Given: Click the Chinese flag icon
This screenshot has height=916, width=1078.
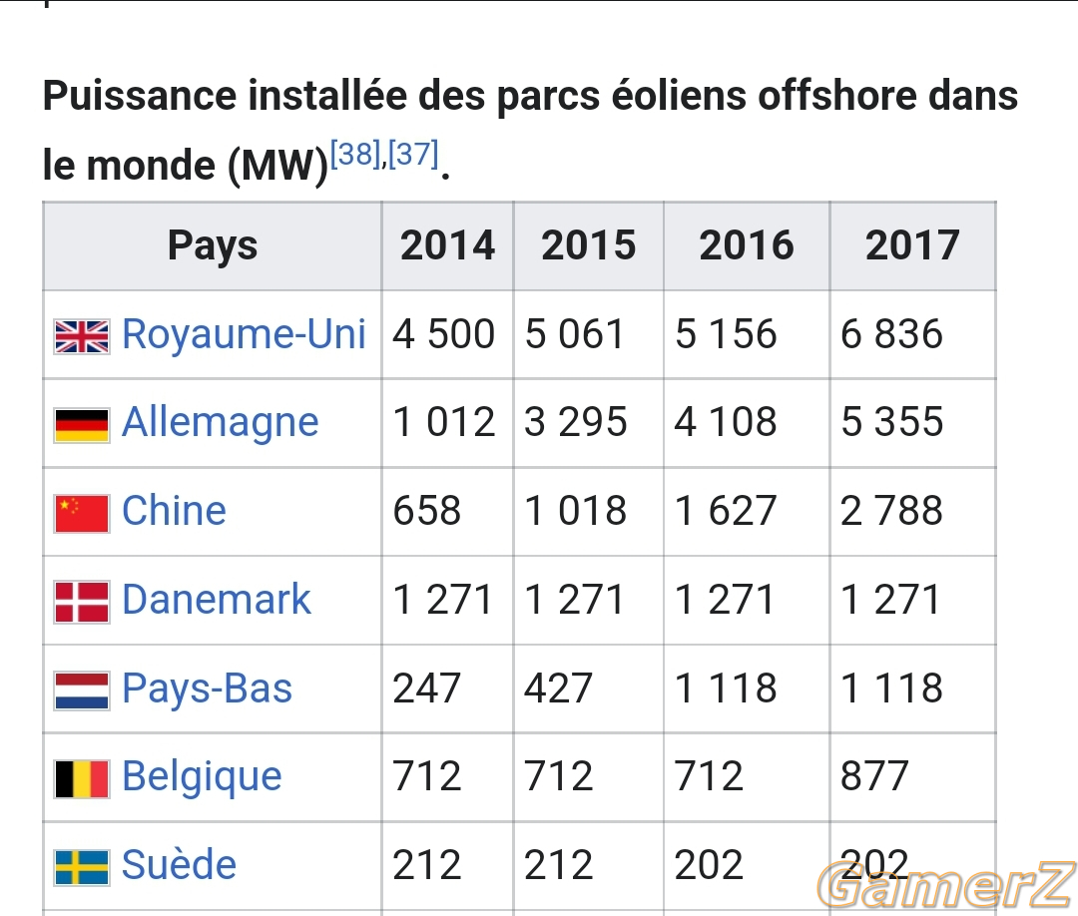Looking at the screenshot, I should tap(82, 513).
